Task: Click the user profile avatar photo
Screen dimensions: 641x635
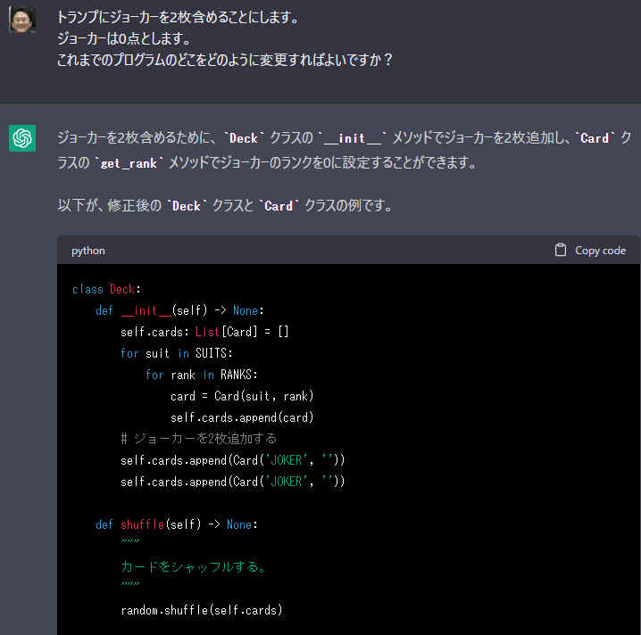Action: [22, 20]
